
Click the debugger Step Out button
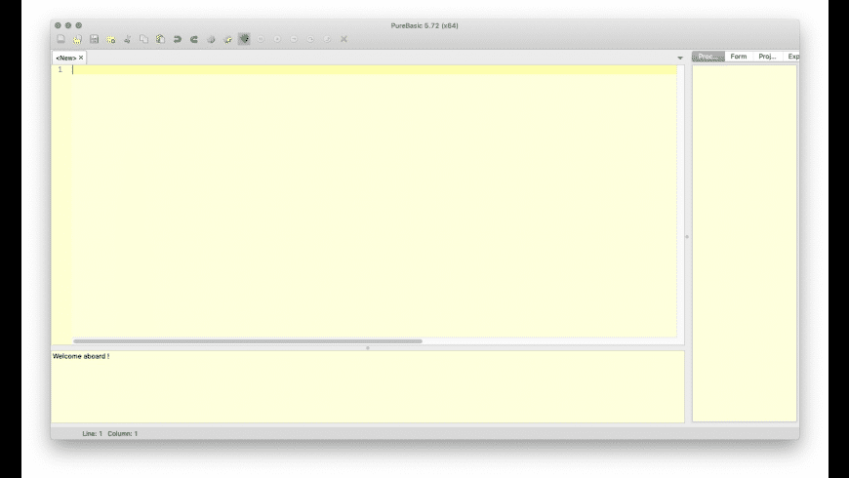coord(327,39)
